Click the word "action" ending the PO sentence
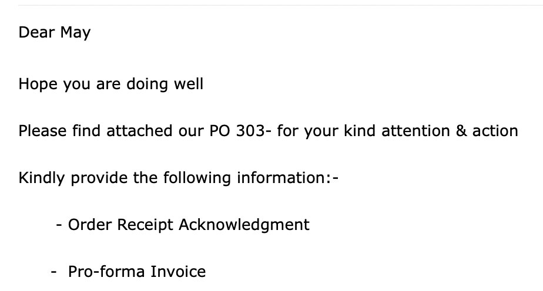 tap(495, 131)
